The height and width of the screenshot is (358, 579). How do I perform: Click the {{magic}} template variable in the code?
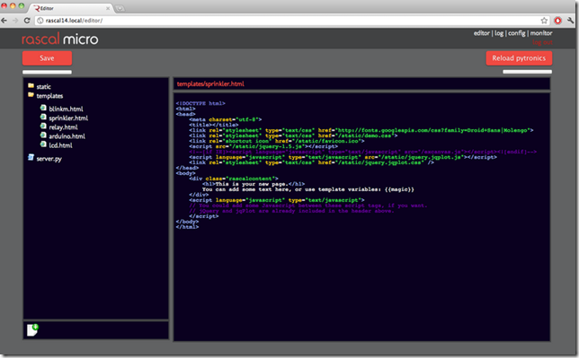(399, 189)
